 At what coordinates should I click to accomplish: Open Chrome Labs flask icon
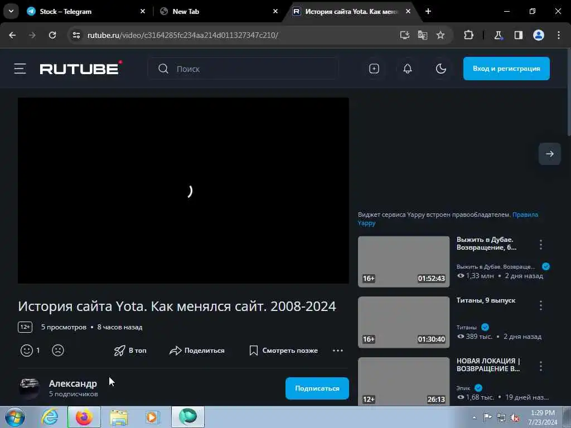tap(498, 35)
